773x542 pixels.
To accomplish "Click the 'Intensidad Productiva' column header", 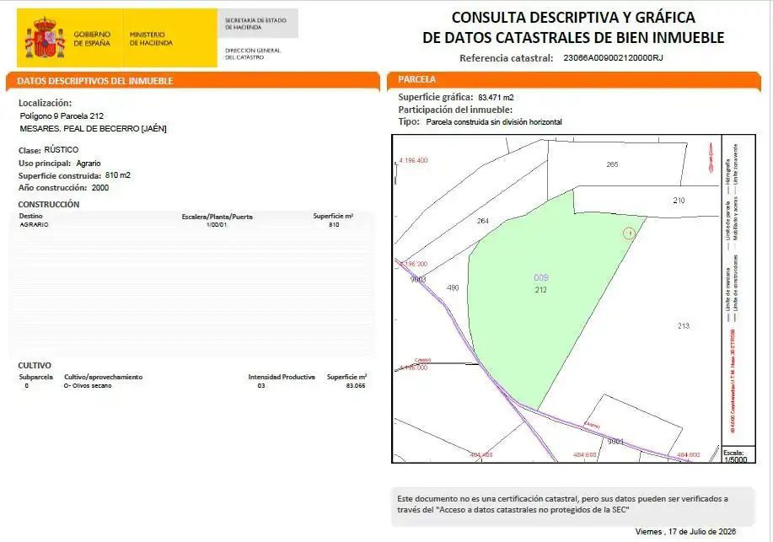I will (282, 377).
